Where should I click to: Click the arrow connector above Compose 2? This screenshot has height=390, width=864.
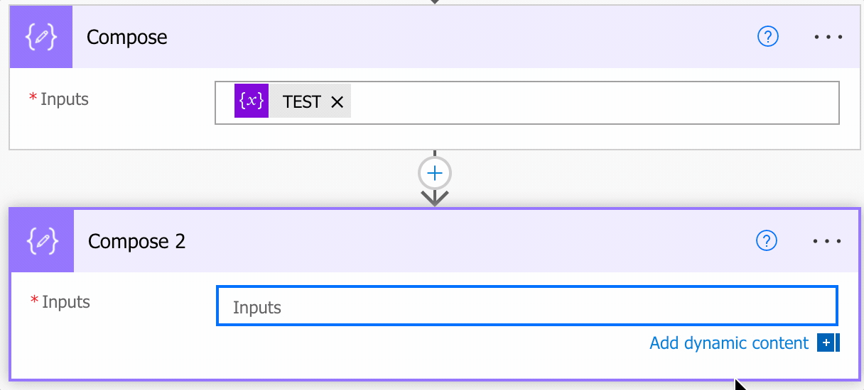(435, 196)
